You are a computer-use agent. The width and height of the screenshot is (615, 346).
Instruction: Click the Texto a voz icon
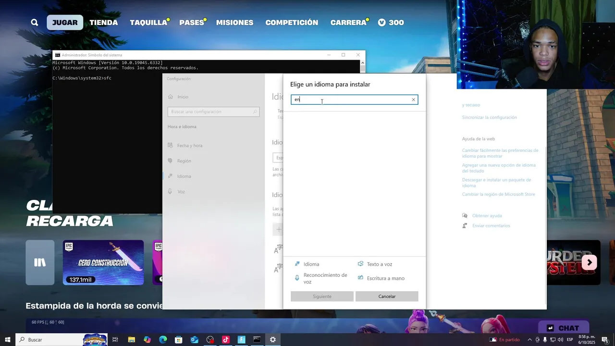coord(360,264)
